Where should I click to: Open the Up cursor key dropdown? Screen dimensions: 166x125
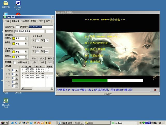click(x=17, y=70)
